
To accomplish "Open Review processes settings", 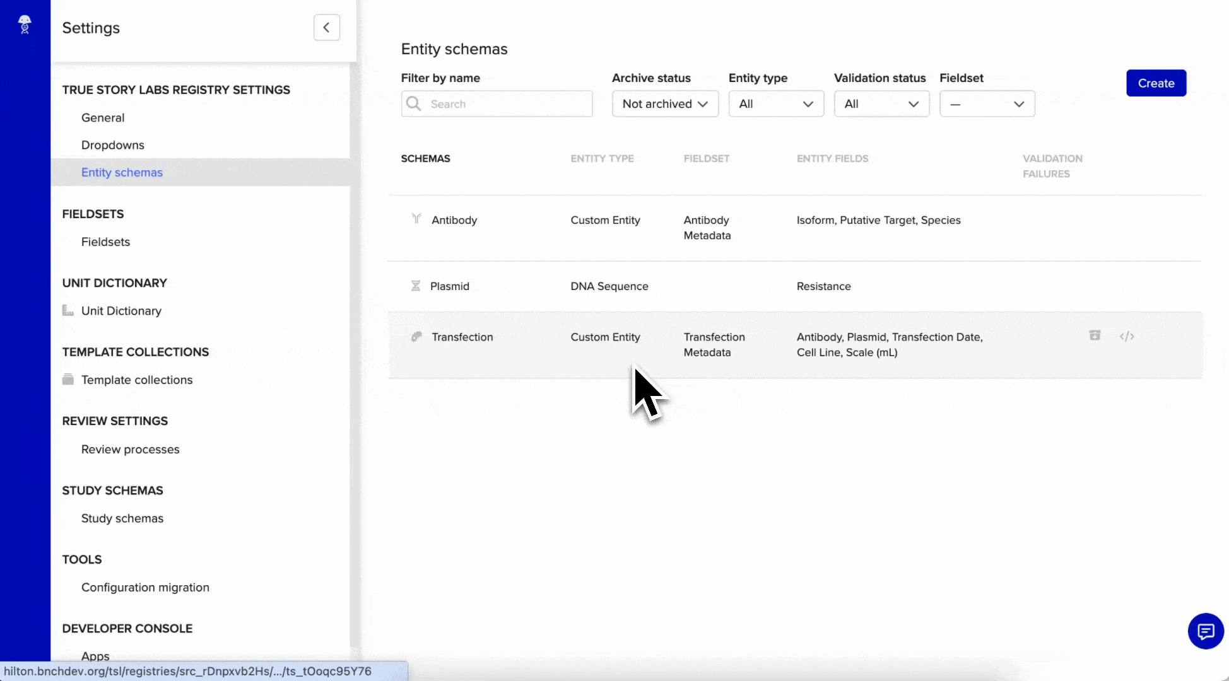I will pyautogui.click(x=129, y=449).
